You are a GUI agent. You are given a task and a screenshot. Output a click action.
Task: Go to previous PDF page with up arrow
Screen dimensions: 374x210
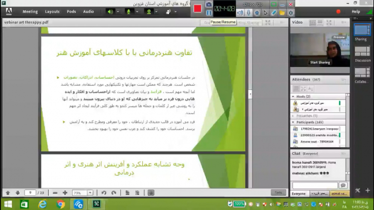point(8,193)
